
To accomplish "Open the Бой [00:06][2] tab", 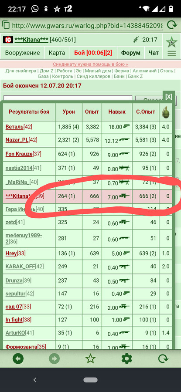I will pos(93,53).
